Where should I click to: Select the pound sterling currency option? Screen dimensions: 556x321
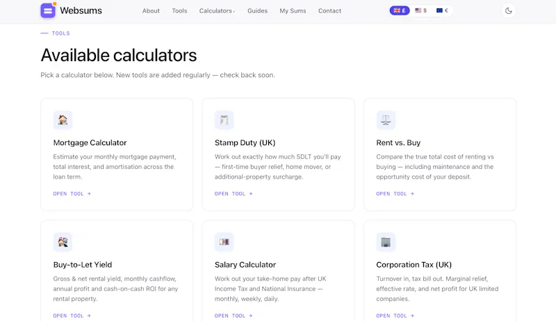400,10
